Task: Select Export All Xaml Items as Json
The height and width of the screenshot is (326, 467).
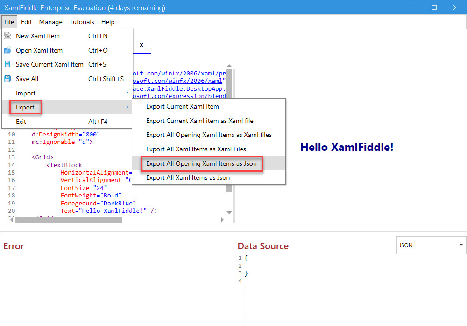Action: [208, 177]
